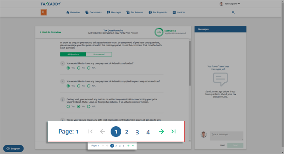Click the questionnaire vertical scrollbar thumb
Viewport: 284px width, 154px height.
190,63
